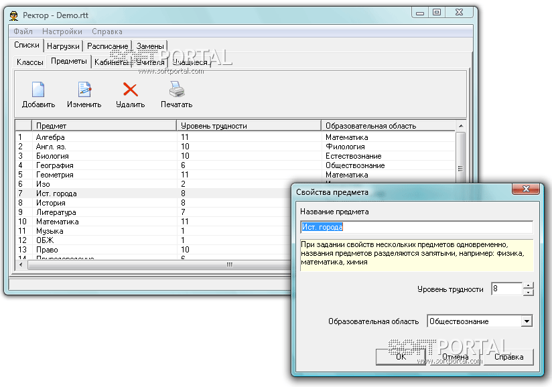This screenshot has height=387, width=552.
Task: Open the Файл menu
Action: point(23,31)
